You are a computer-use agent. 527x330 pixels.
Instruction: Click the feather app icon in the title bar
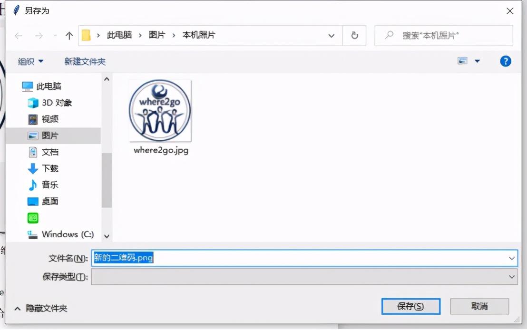(x=16, y=10)
